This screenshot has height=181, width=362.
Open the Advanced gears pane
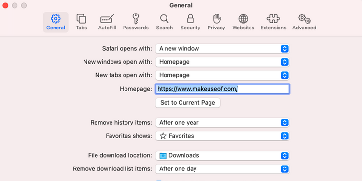tap(304, 22)
